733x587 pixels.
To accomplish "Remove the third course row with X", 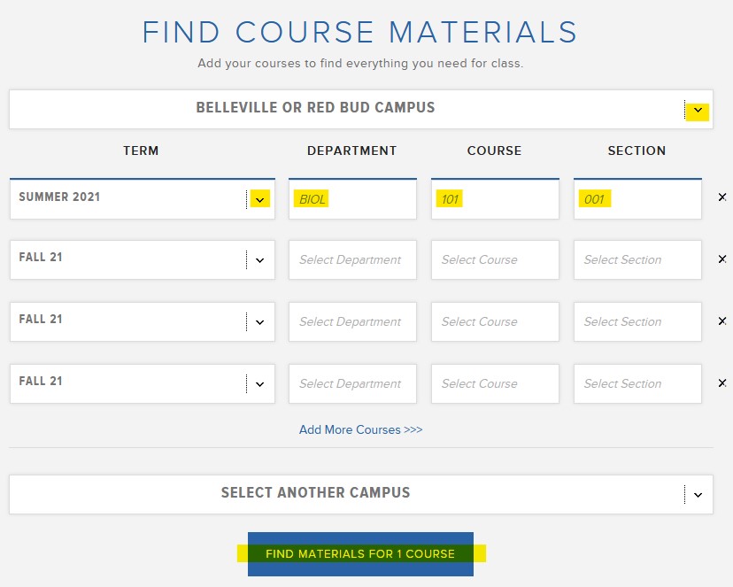I will pos(722,321).
